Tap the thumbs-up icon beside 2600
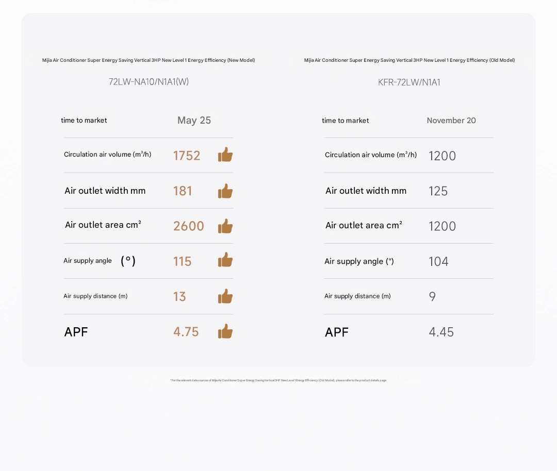 click(x=225, y=226)
